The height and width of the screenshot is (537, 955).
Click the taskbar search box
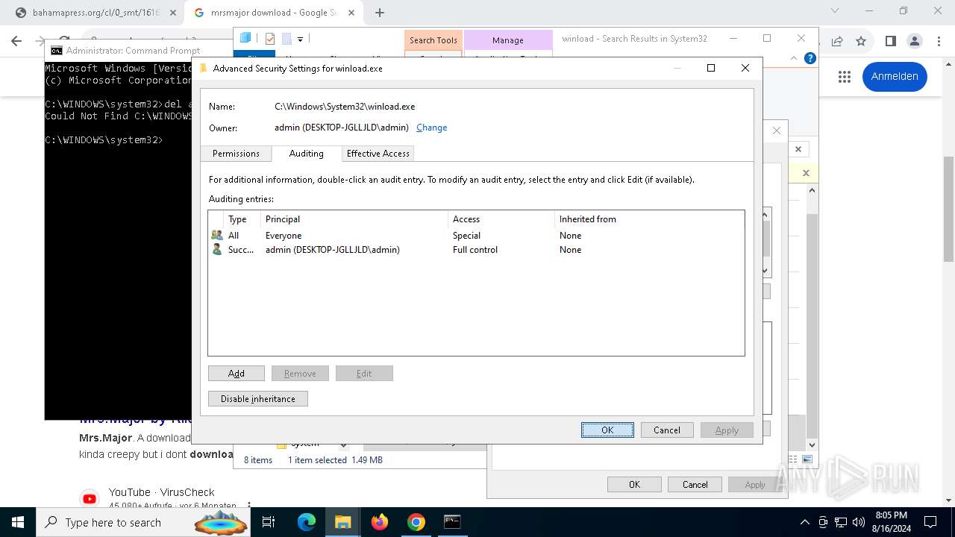tap(144, 522)
